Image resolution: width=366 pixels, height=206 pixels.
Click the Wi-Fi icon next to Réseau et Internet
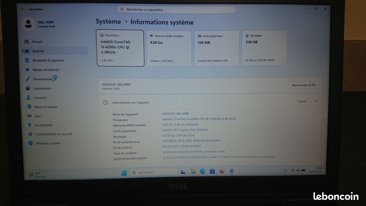(27, 70)
